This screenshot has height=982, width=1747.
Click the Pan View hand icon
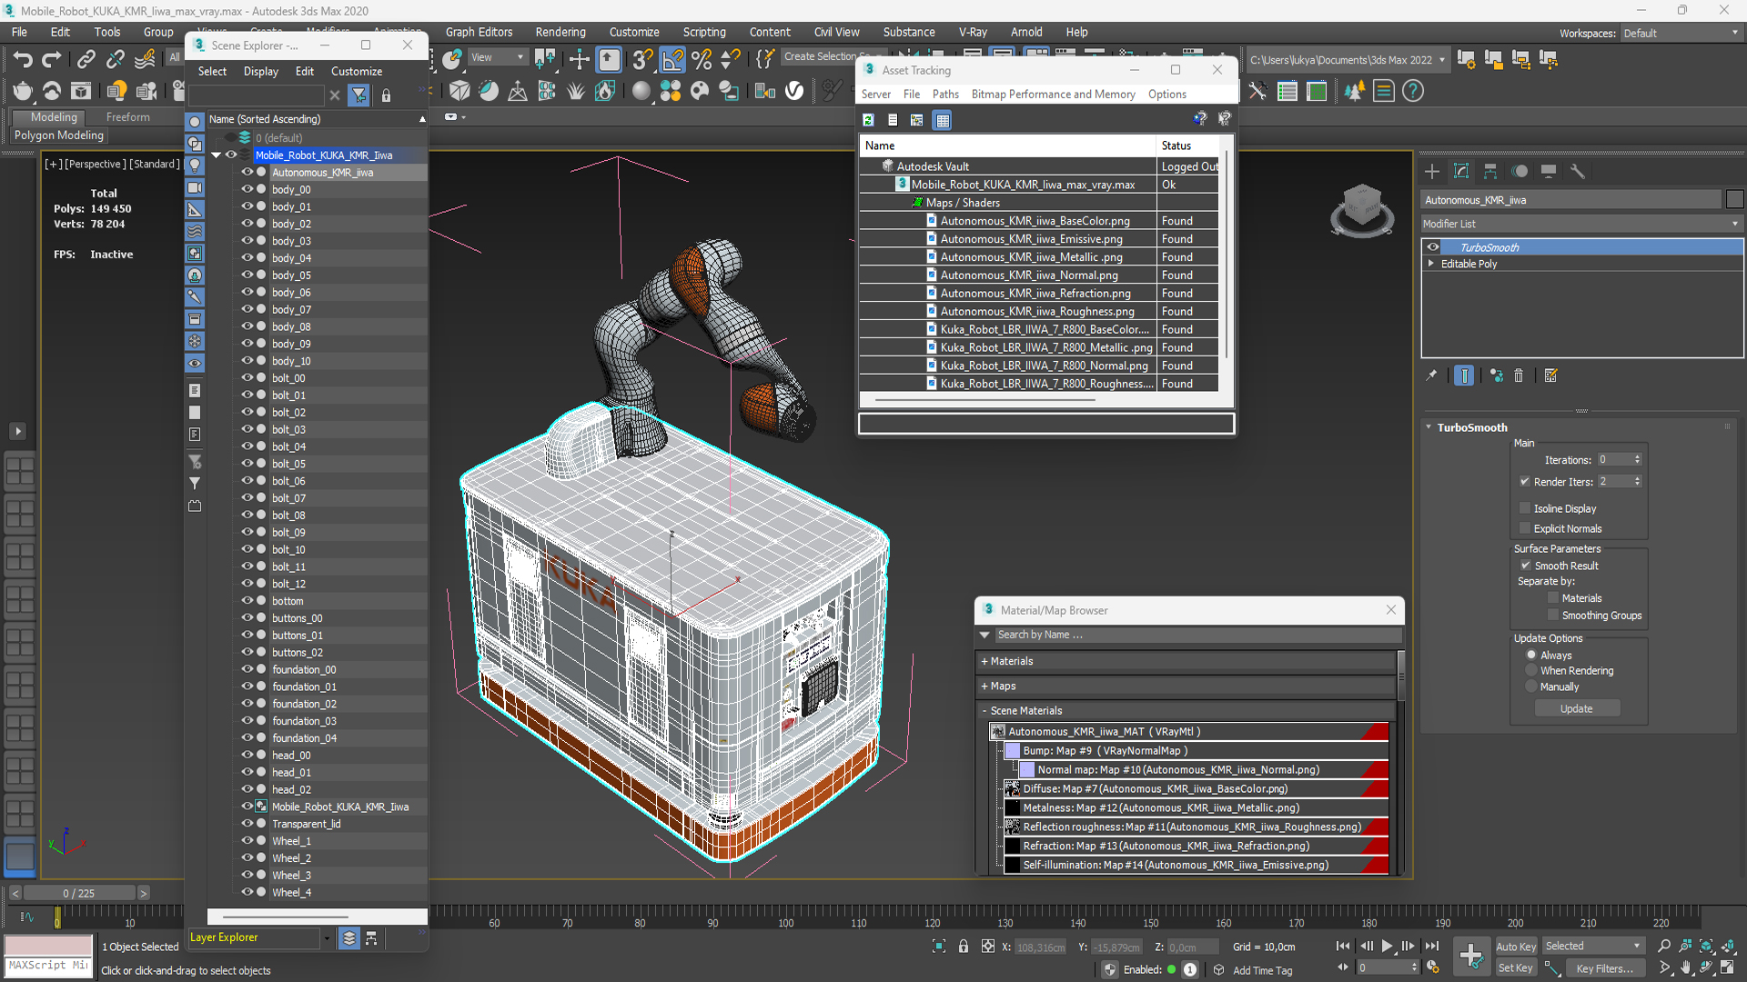(1685, 968)
